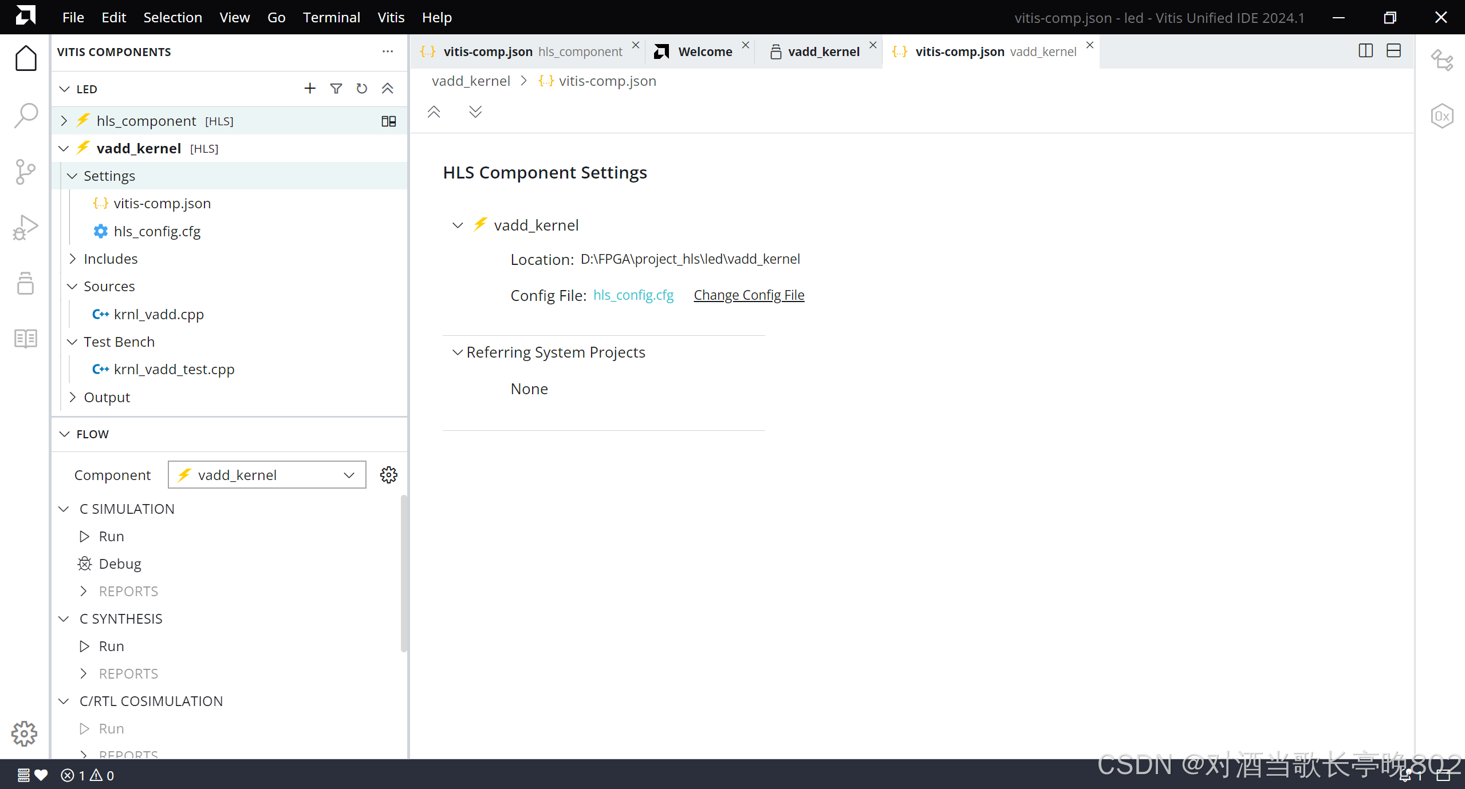Collapse all settings with double-up chevron
Image resolution: width=1465 pixels, height=789 pixels.
point(434,112)
